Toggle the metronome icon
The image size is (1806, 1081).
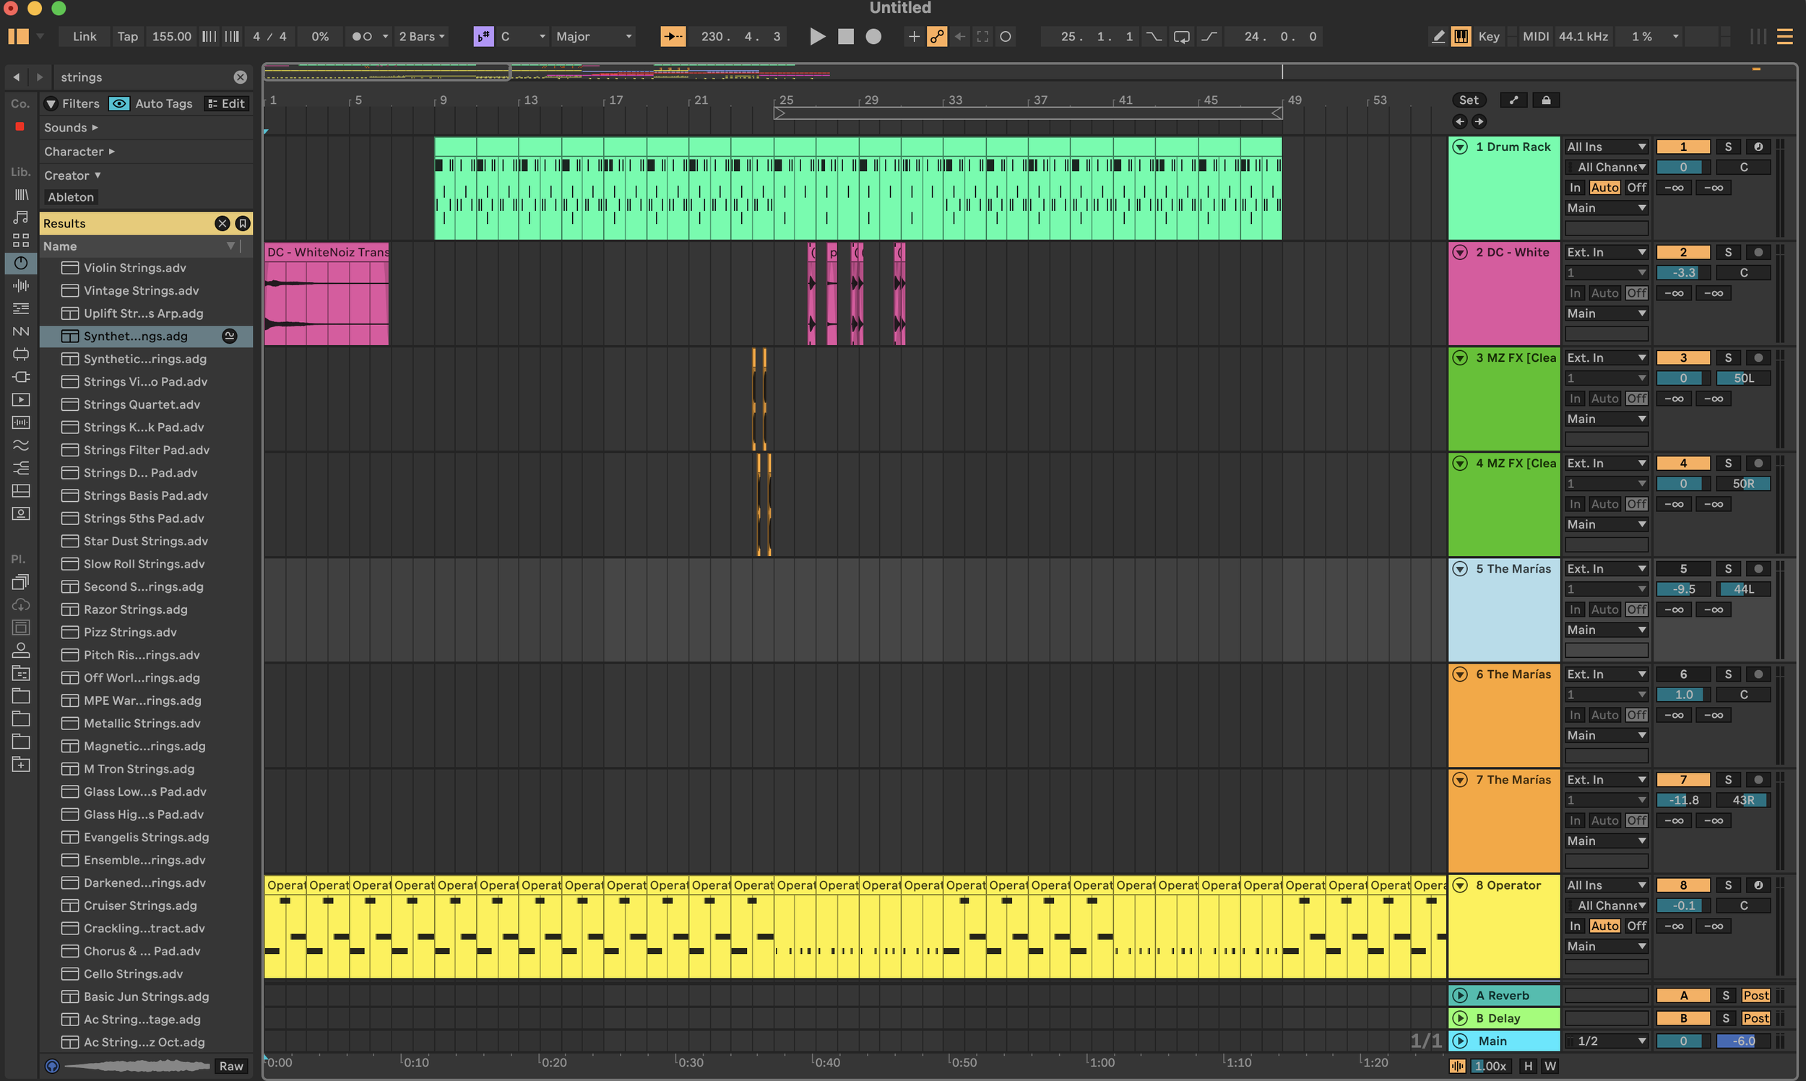tap(362, 36)
